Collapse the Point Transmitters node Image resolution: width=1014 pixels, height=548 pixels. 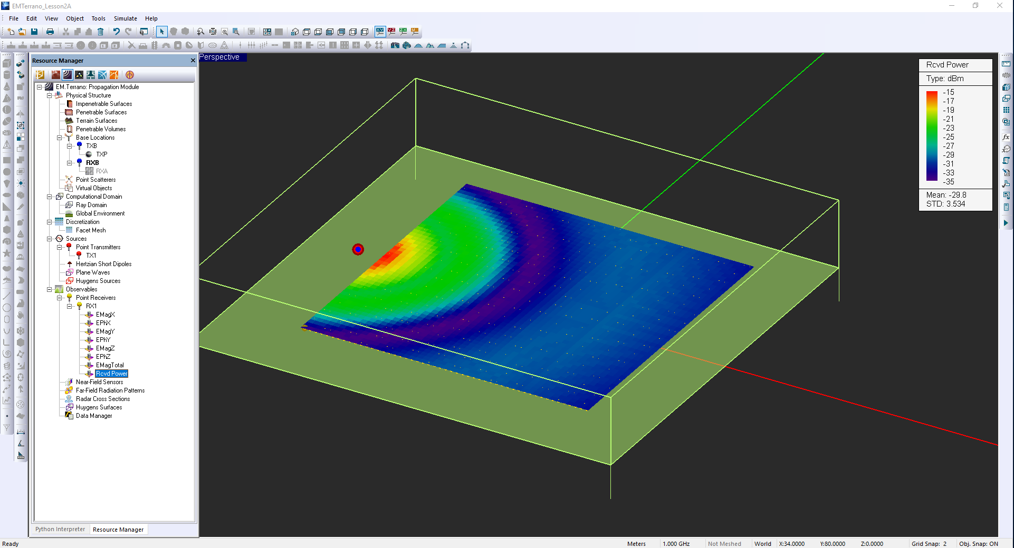coord(59,247)
